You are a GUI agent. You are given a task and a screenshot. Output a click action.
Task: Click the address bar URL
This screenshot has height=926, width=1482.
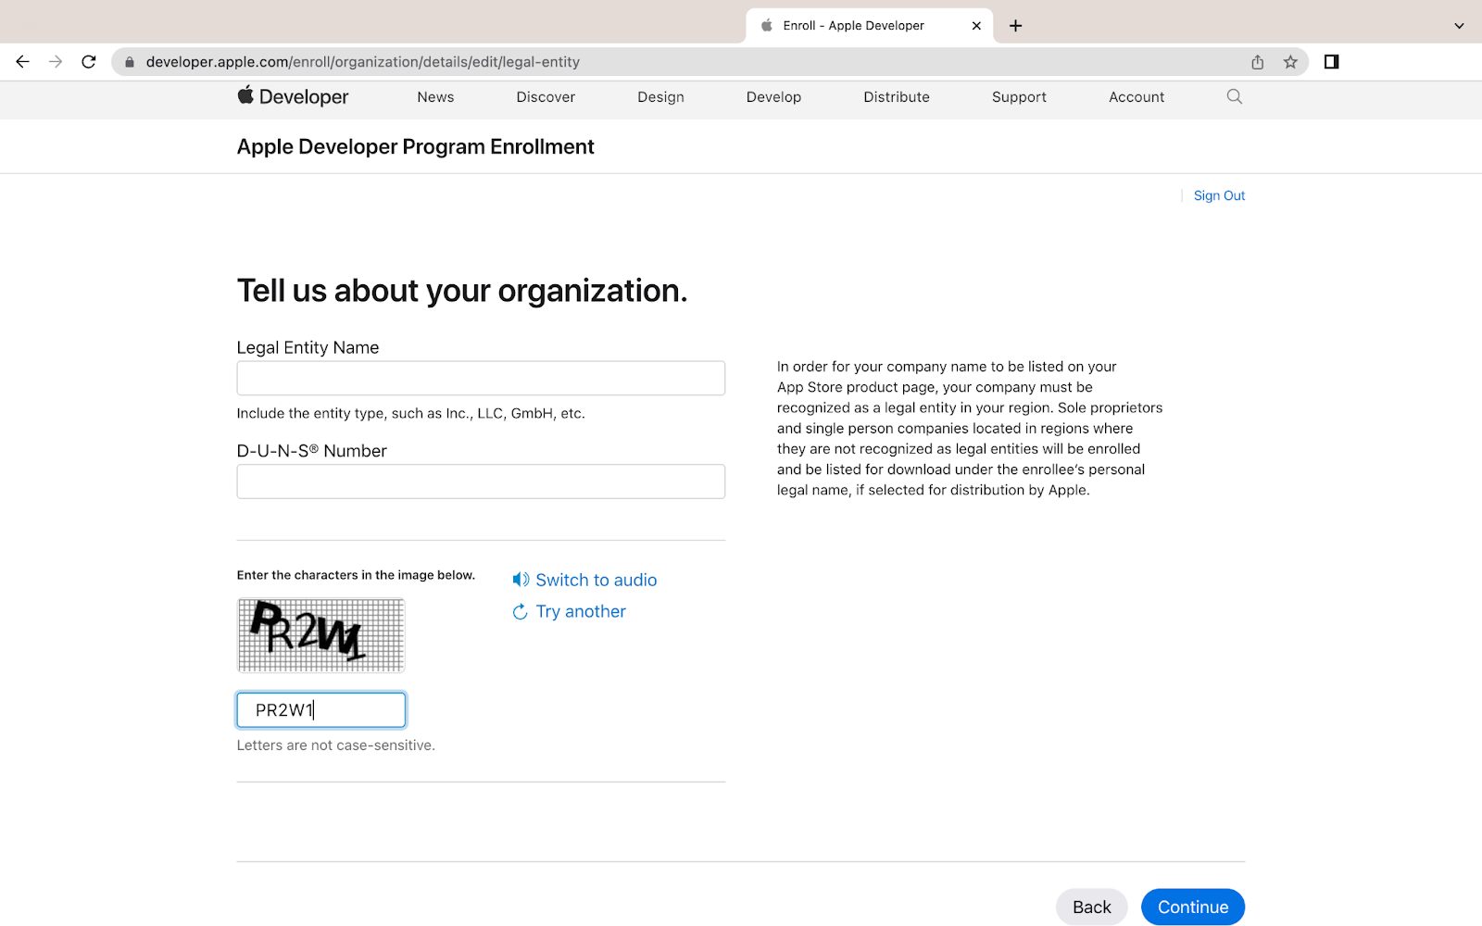(x=363, y=62)
